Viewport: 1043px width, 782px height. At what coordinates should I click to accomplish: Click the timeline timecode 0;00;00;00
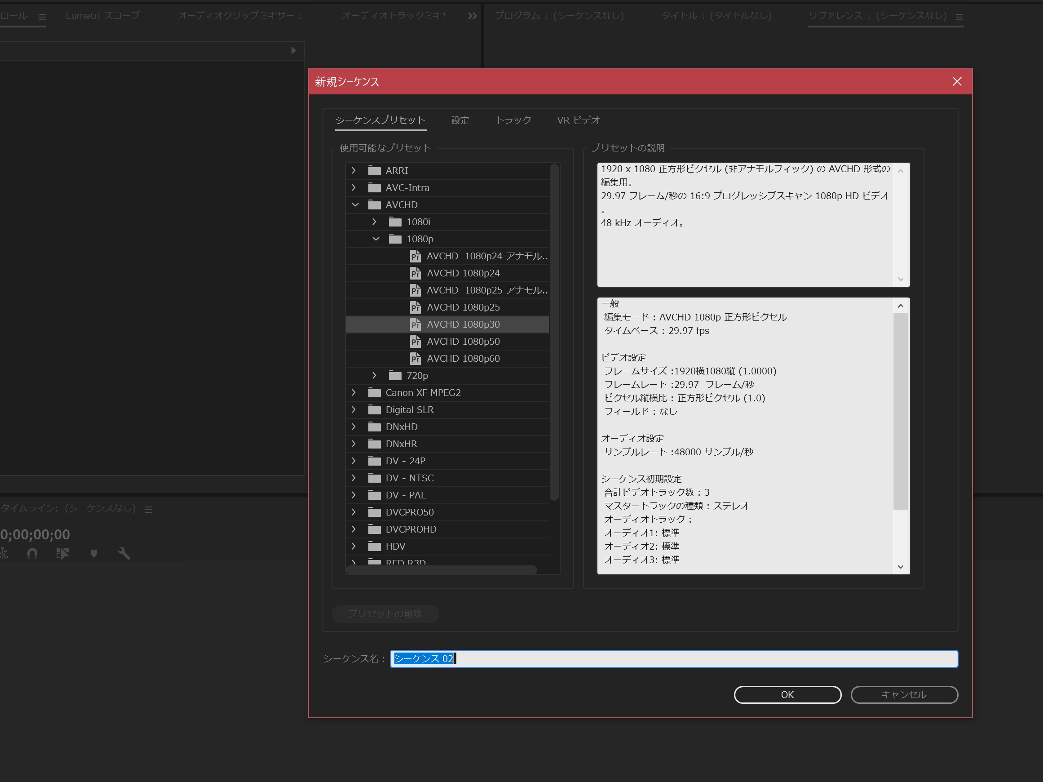click(x=35, y=534)
